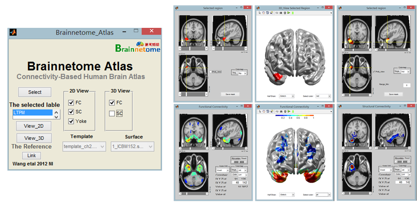This screenshot has width=420, height=205.
Task: Expand the Surface dropdown
Action: pos(132,147)
